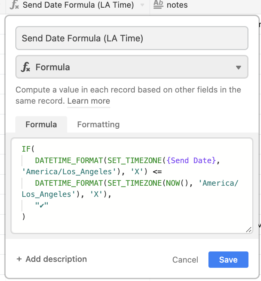Focus the field name input box
This screenshot has height=281, width=261.
point(132,38)
